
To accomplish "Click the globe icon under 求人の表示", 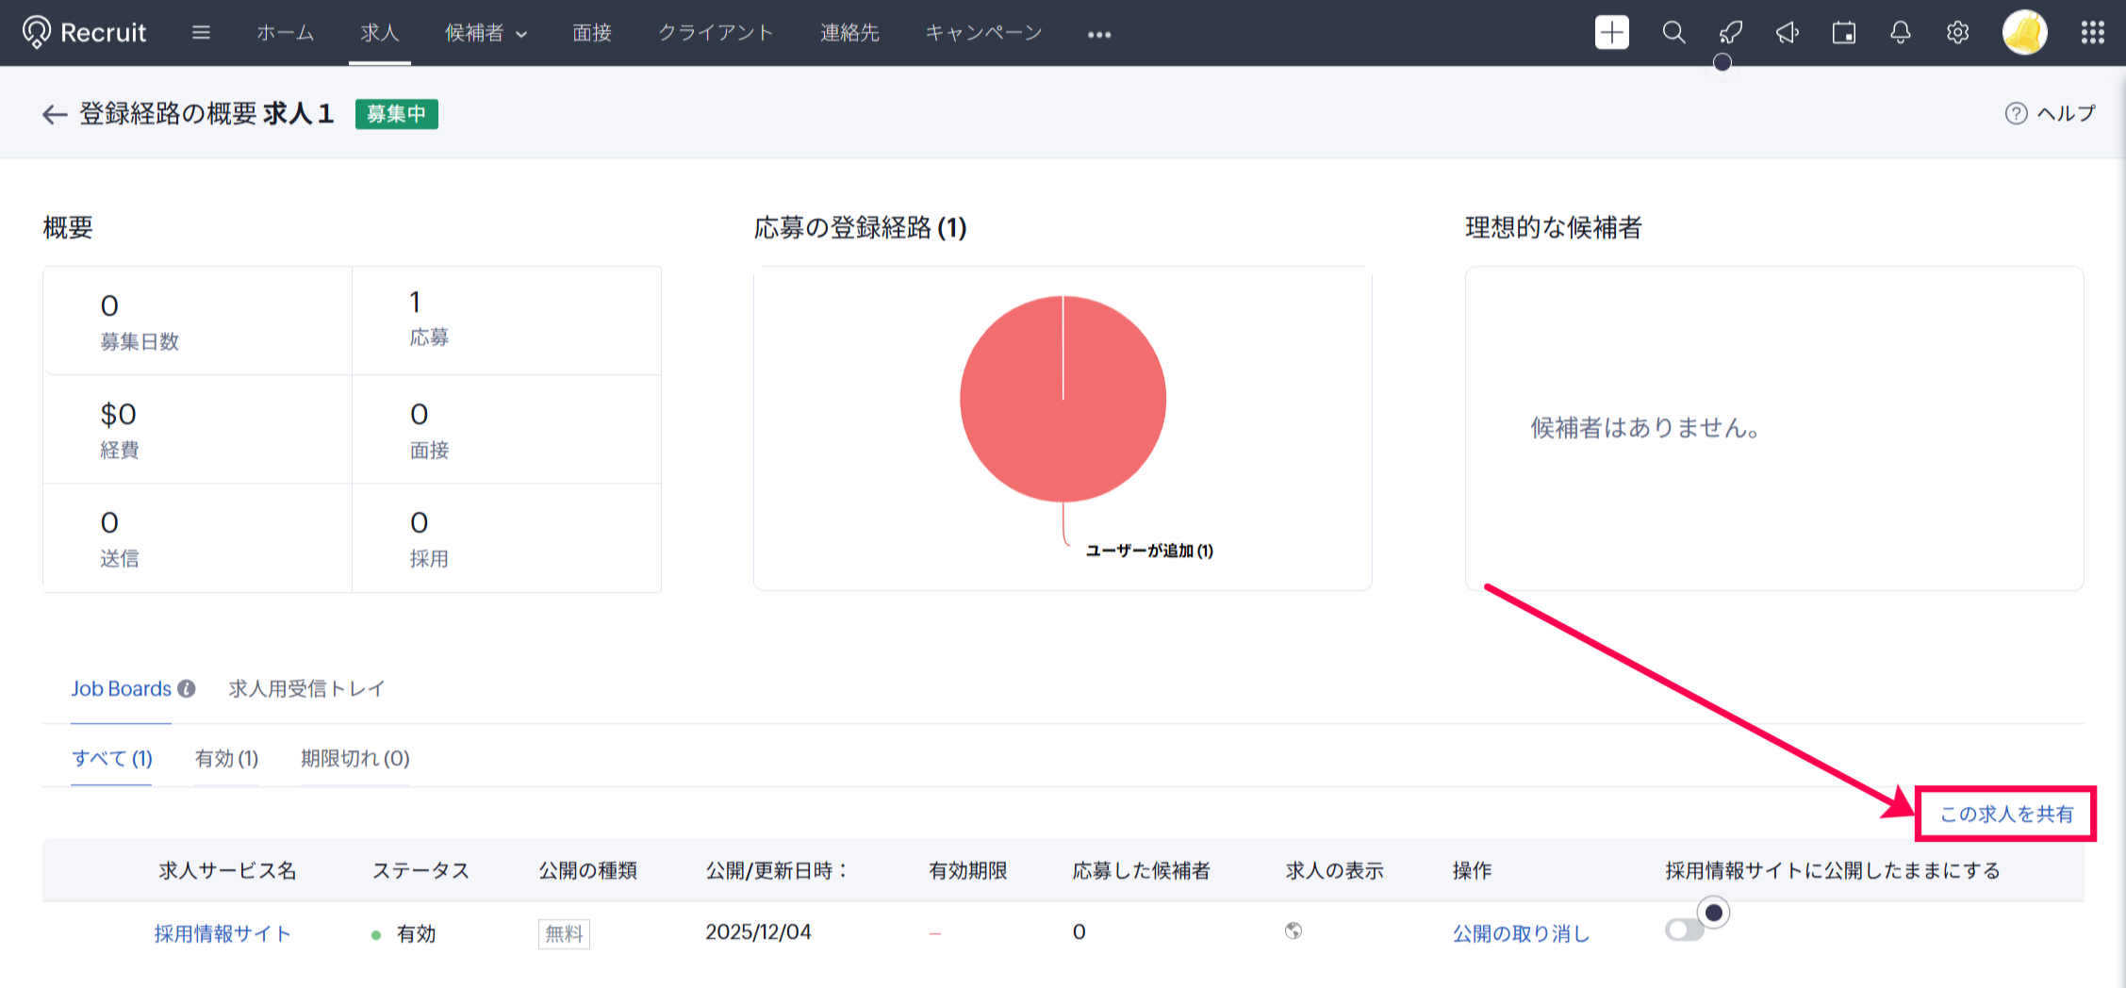I will click(x=1293, y=931).
